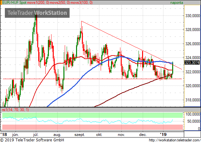Click the 330,0000 price axis label
This screenshot has width=201, height=143.
pyautogui.click(x=193, y=16)
